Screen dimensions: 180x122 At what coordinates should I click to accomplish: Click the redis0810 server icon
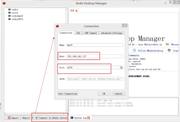click(9, 19)
